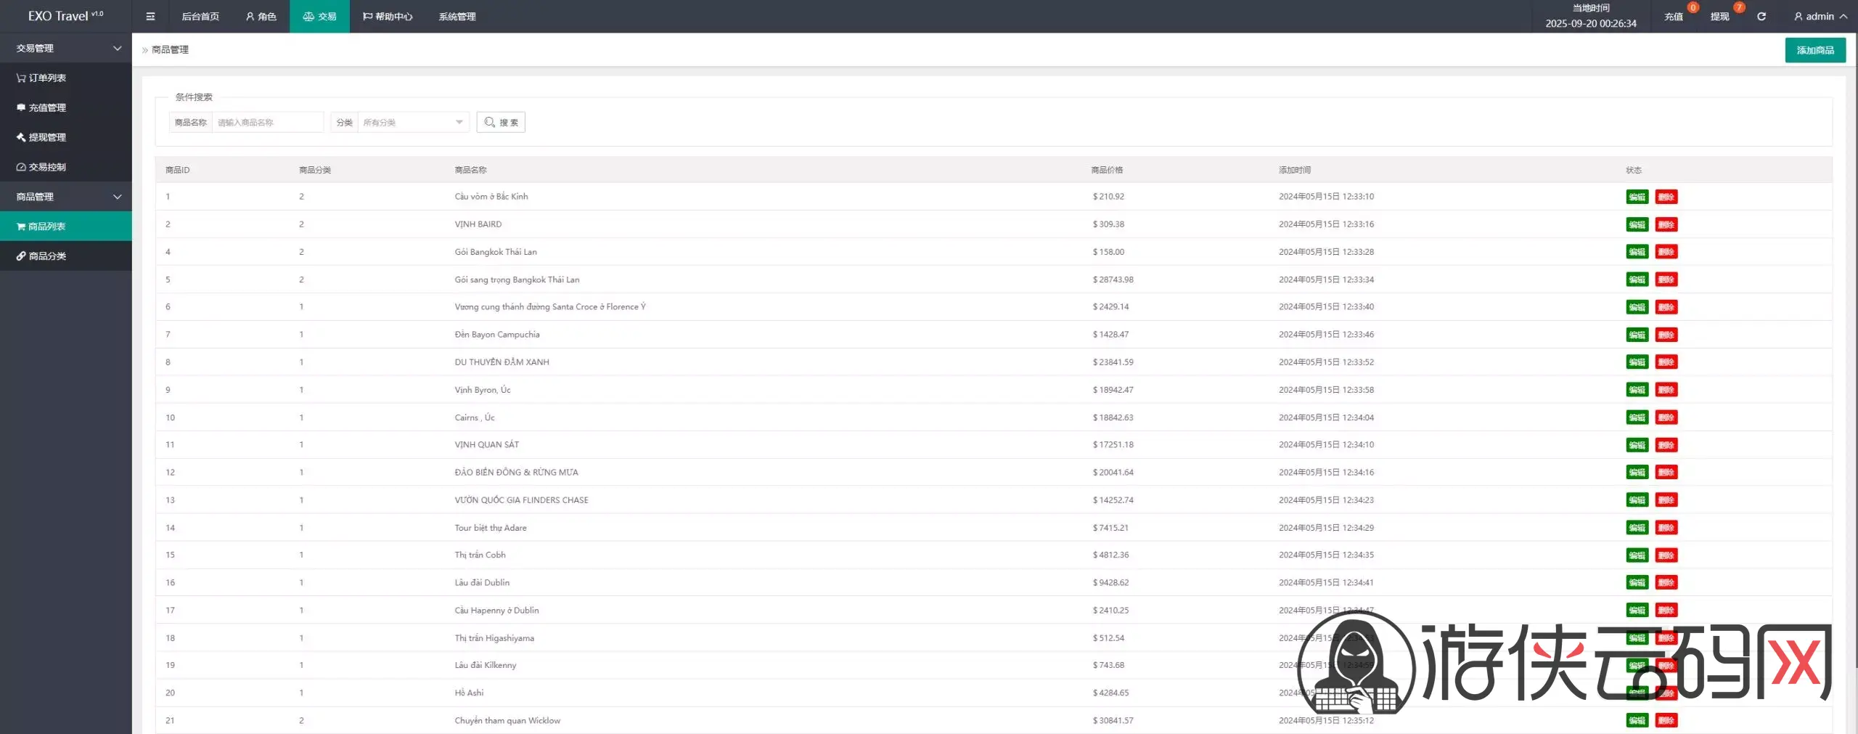Delete 'DU THUYỀN ĐẦM XANH' product

tap(1666, 362)
